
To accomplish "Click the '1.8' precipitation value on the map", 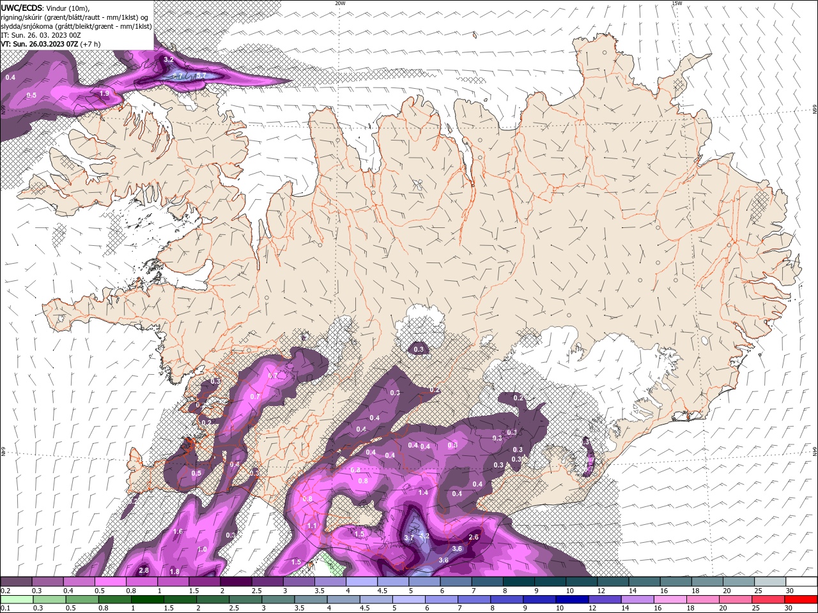I will click(x=174, y=571).
